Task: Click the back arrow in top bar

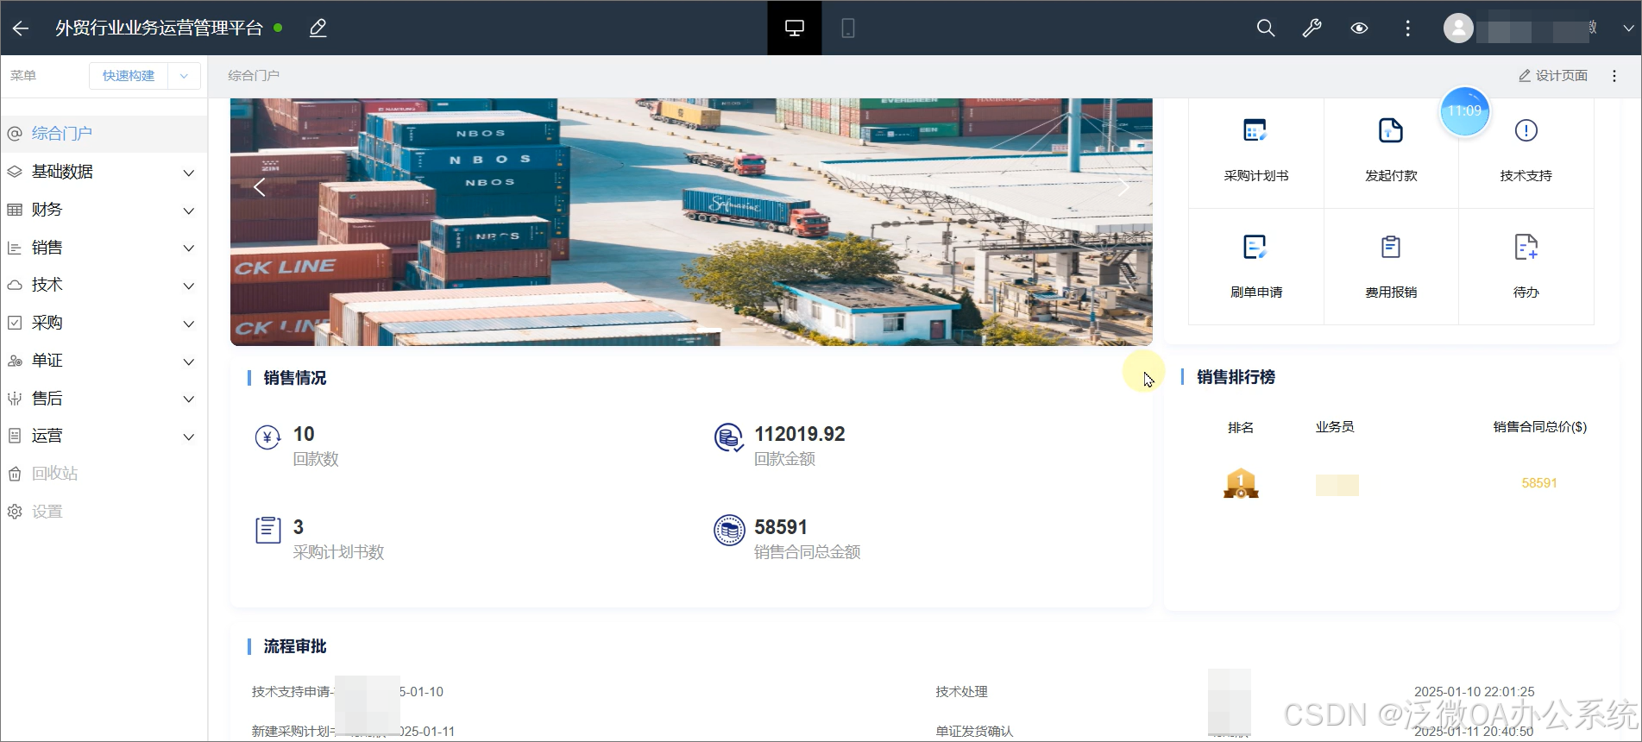Action: pyautogui.click(x=21, y=28)
